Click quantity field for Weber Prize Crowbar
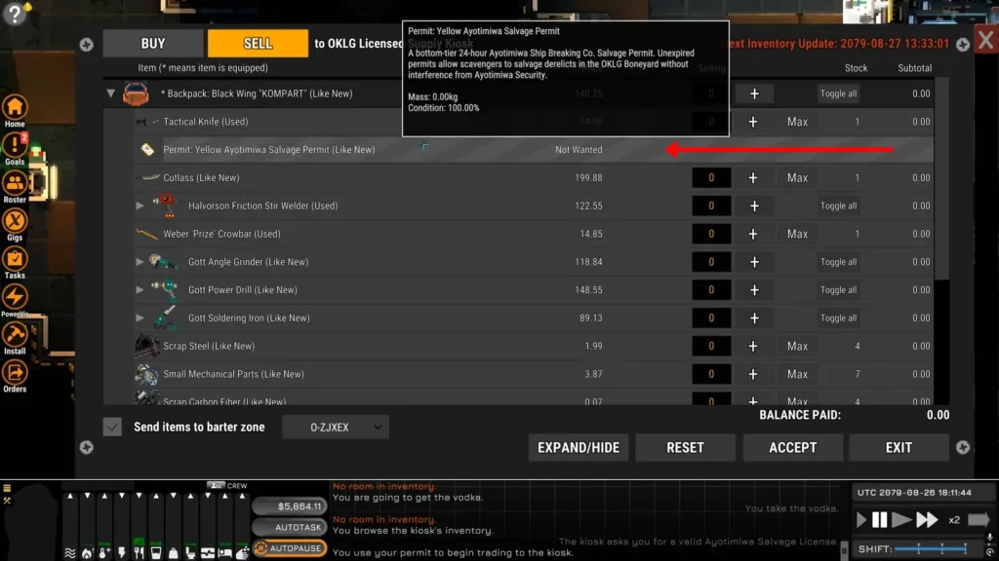Viewport: 999px width, 561px height. click(x=711, y=234)
